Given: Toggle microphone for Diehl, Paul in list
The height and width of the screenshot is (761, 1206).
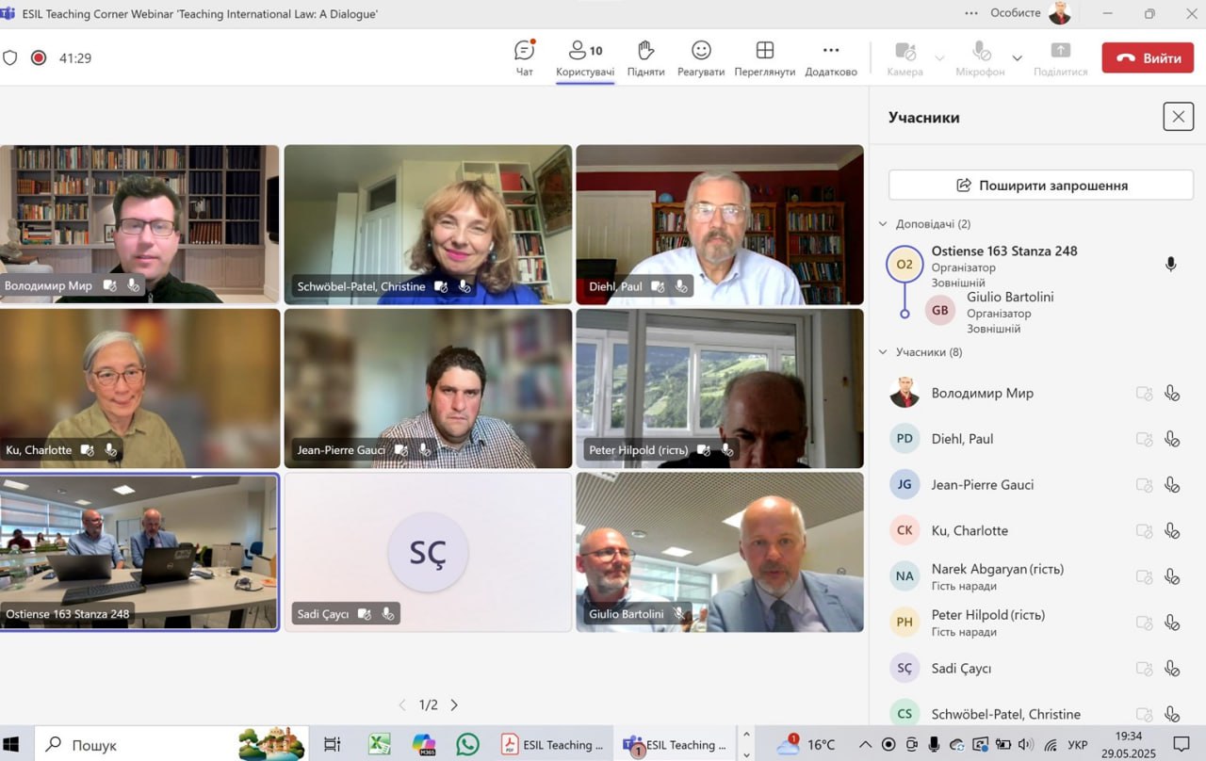Looking at the screenshot, I should 1172,439.
